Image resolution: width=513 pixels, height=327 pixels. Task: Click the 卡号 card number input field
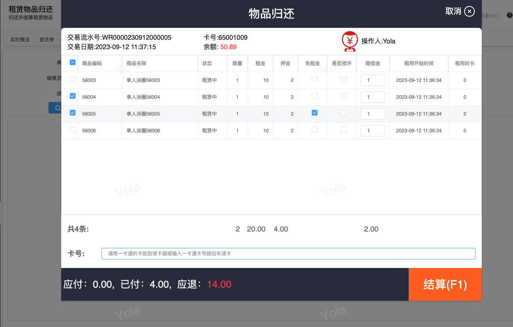point(288,254)
